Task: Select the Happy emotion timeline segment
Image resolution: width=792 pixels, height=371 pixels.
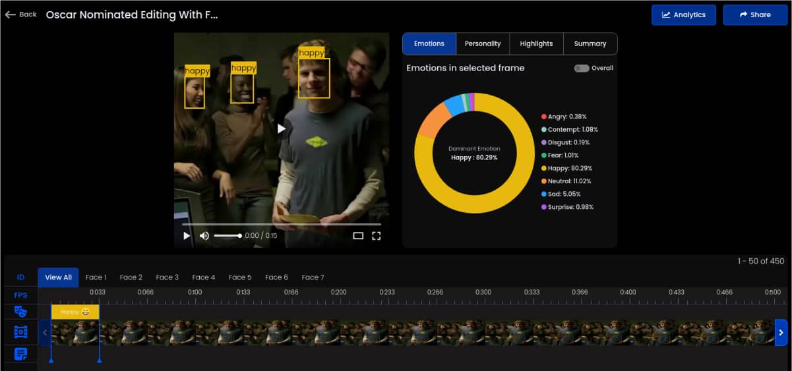Action: pos(75,312)
